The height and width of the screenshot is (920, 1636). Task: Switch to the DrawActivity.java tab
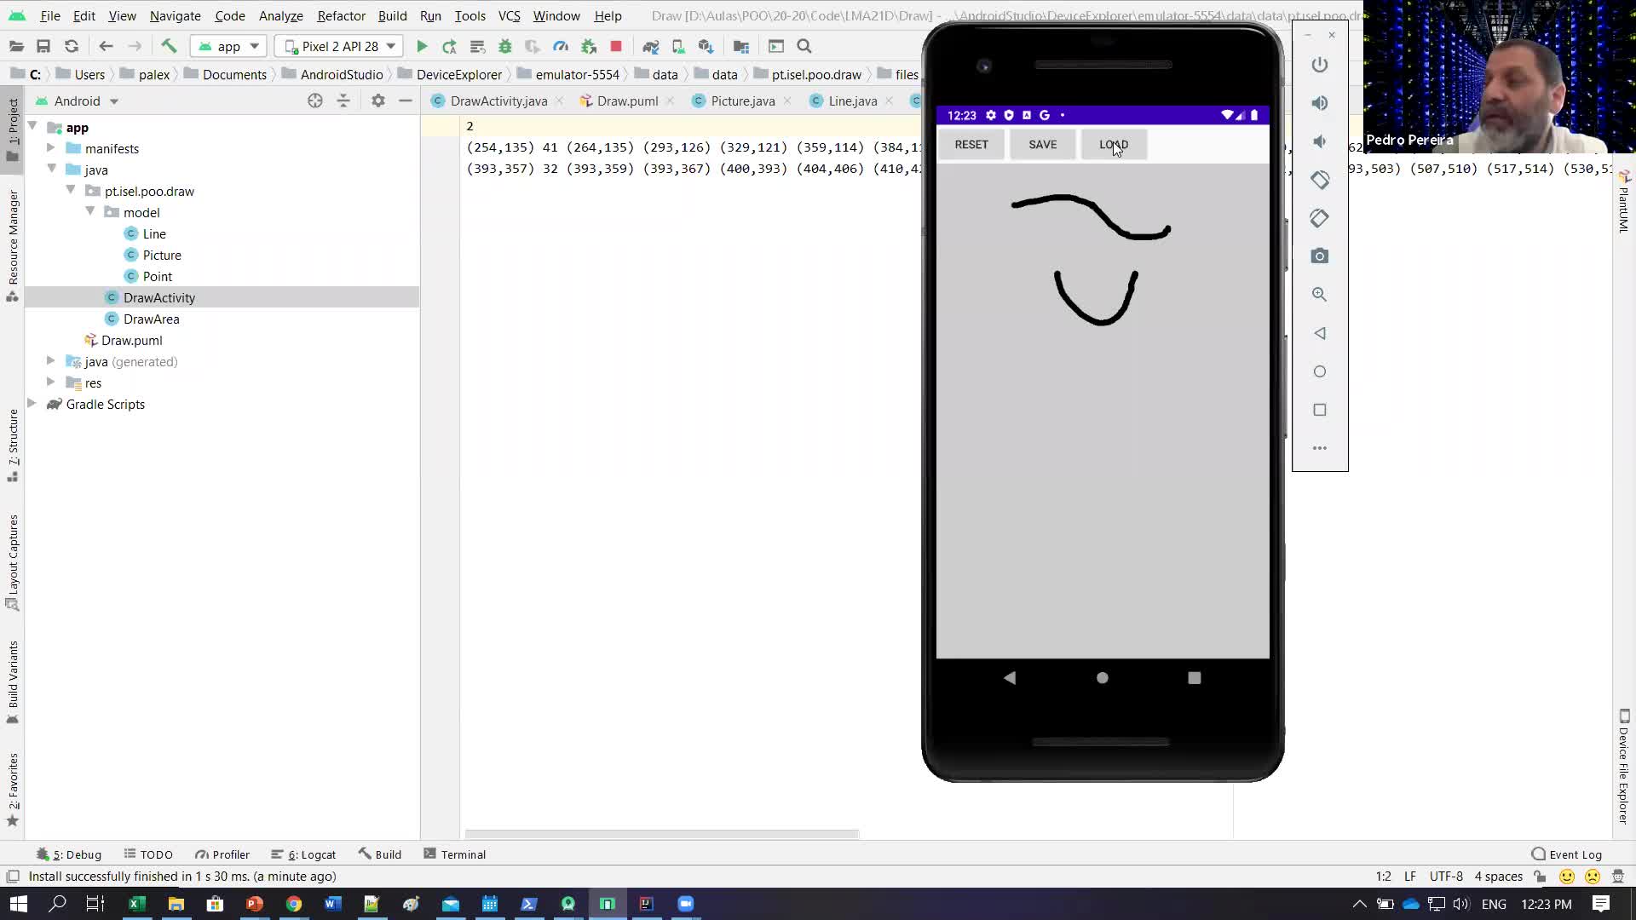pyautogui.click(x=498, y=101)
